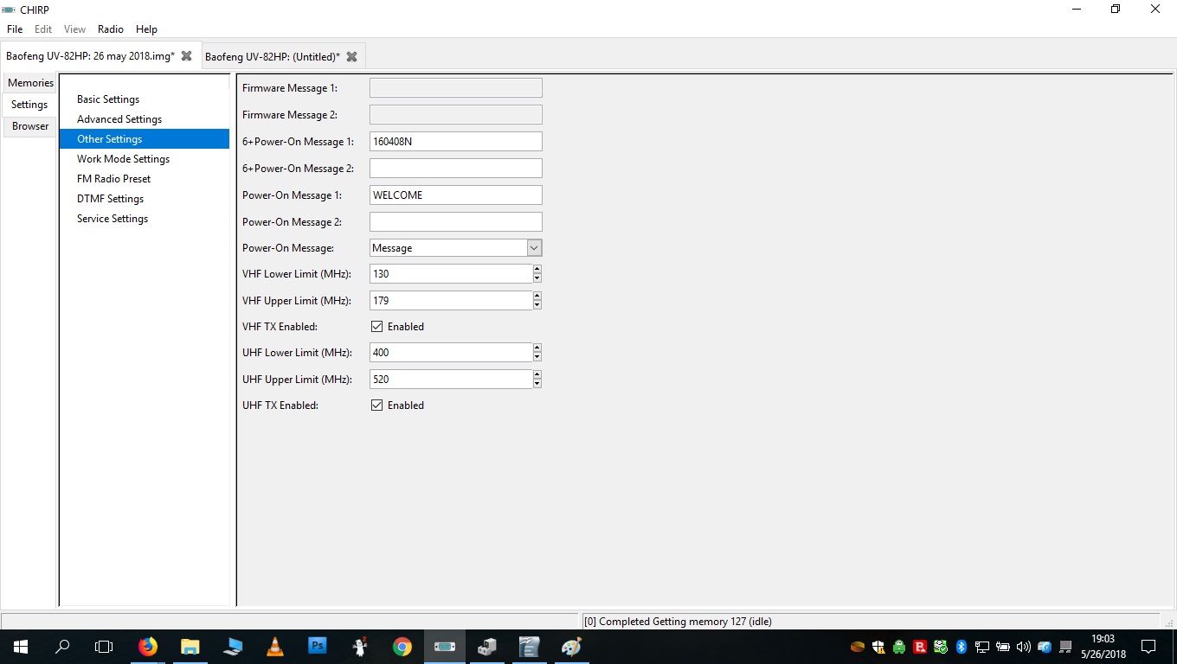Open Photoshop from the taskbar
Viewport: 1177px width, 664px height.
point(318,646)
